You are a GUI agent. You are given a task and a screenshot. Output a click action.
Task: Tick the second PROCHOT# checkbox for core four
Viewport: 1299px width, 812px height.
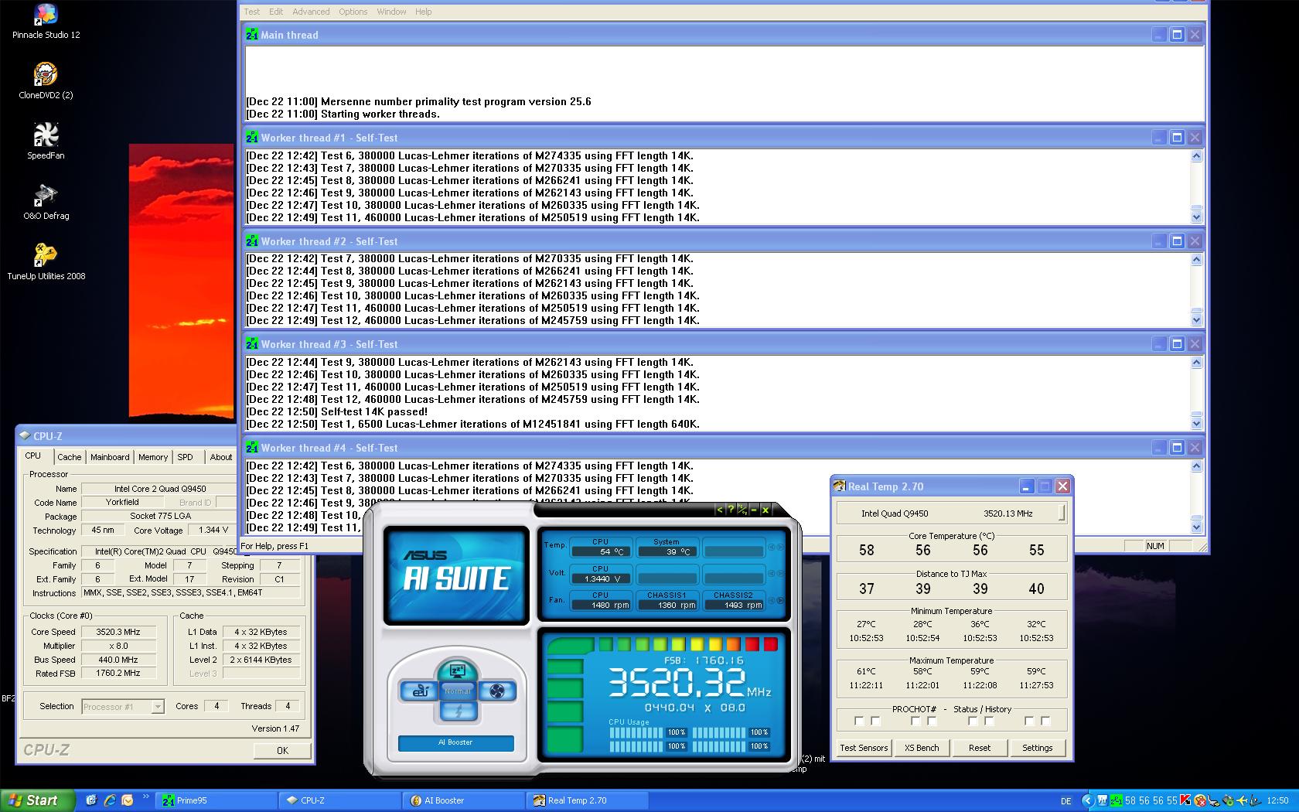pos(1046,721)
